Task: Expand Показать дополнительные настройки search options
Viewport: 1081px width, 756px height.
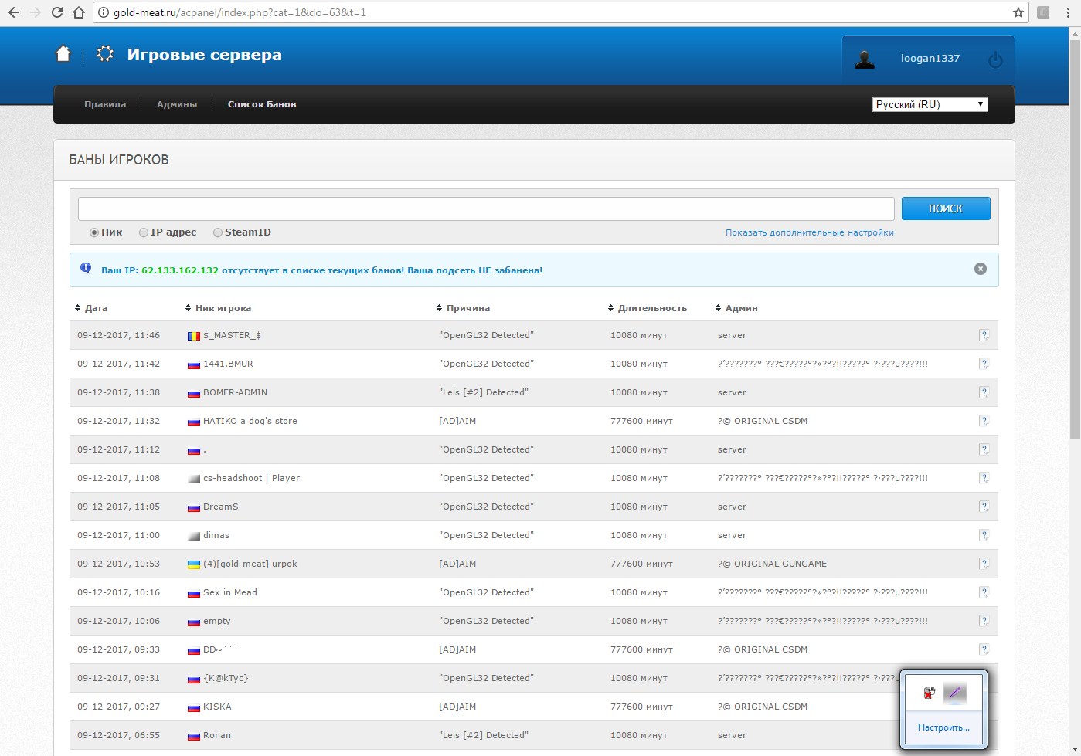Action: click(x=809, y=232)
